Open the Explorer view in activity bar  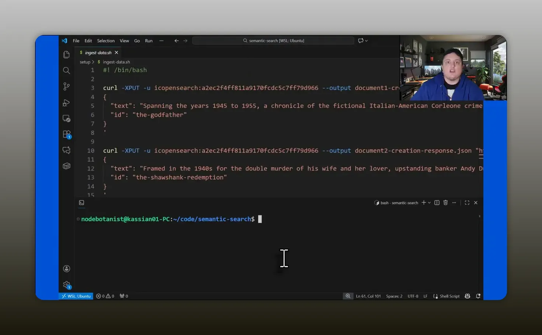[x=66, y=54]
